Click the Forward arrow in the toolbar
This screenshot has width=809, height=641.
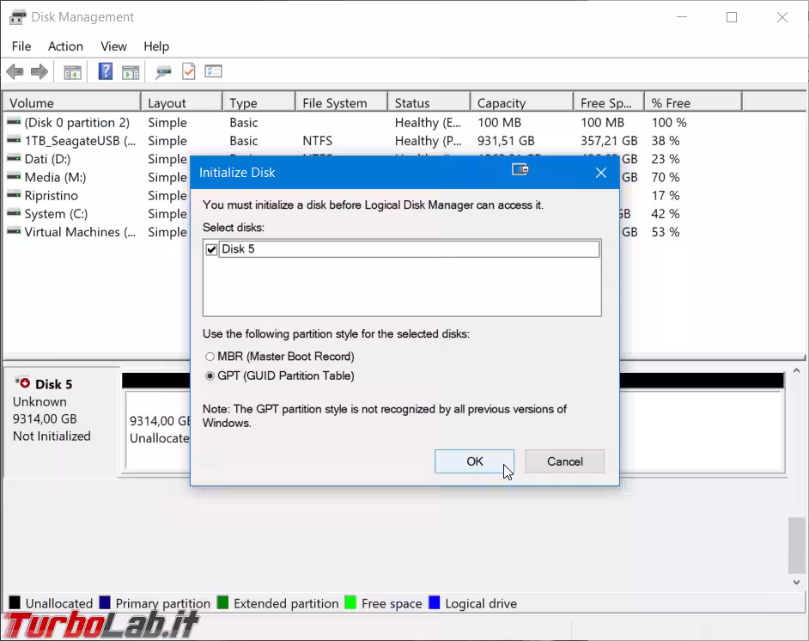click(40, 72)
